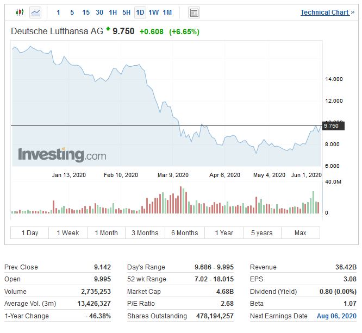Set interval to 15 minutes
Viewport: 362px width, 333px height.
pos(86,12)
